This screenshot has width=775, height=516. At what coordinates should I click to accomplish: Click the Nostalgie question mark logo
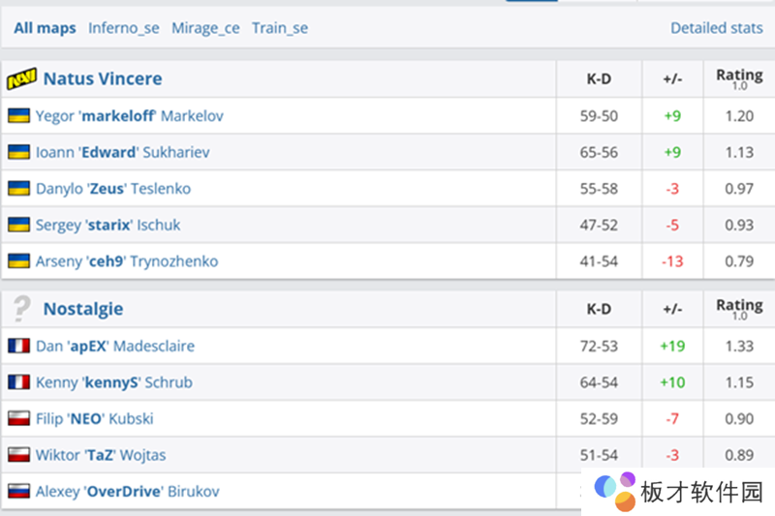click(21, 310)
